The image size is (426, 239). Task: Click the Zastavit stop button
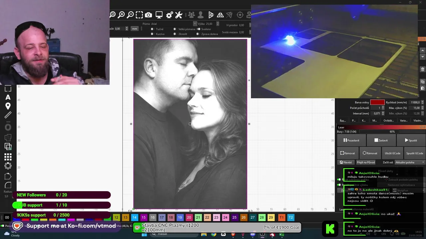click(x=381, y=140)
